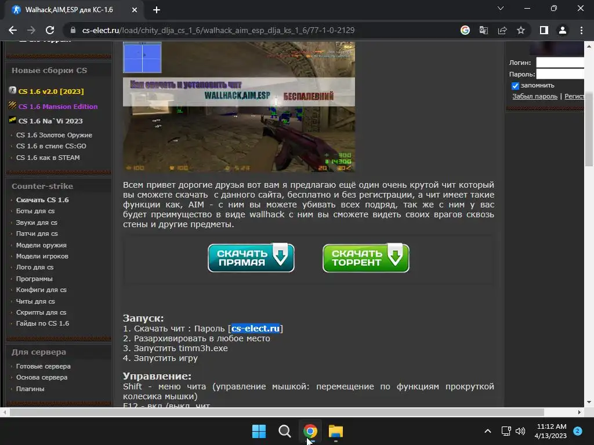This screenshot has height=445, width=594.
Task: Open Chrome three-dot menu
Action: 581,30
